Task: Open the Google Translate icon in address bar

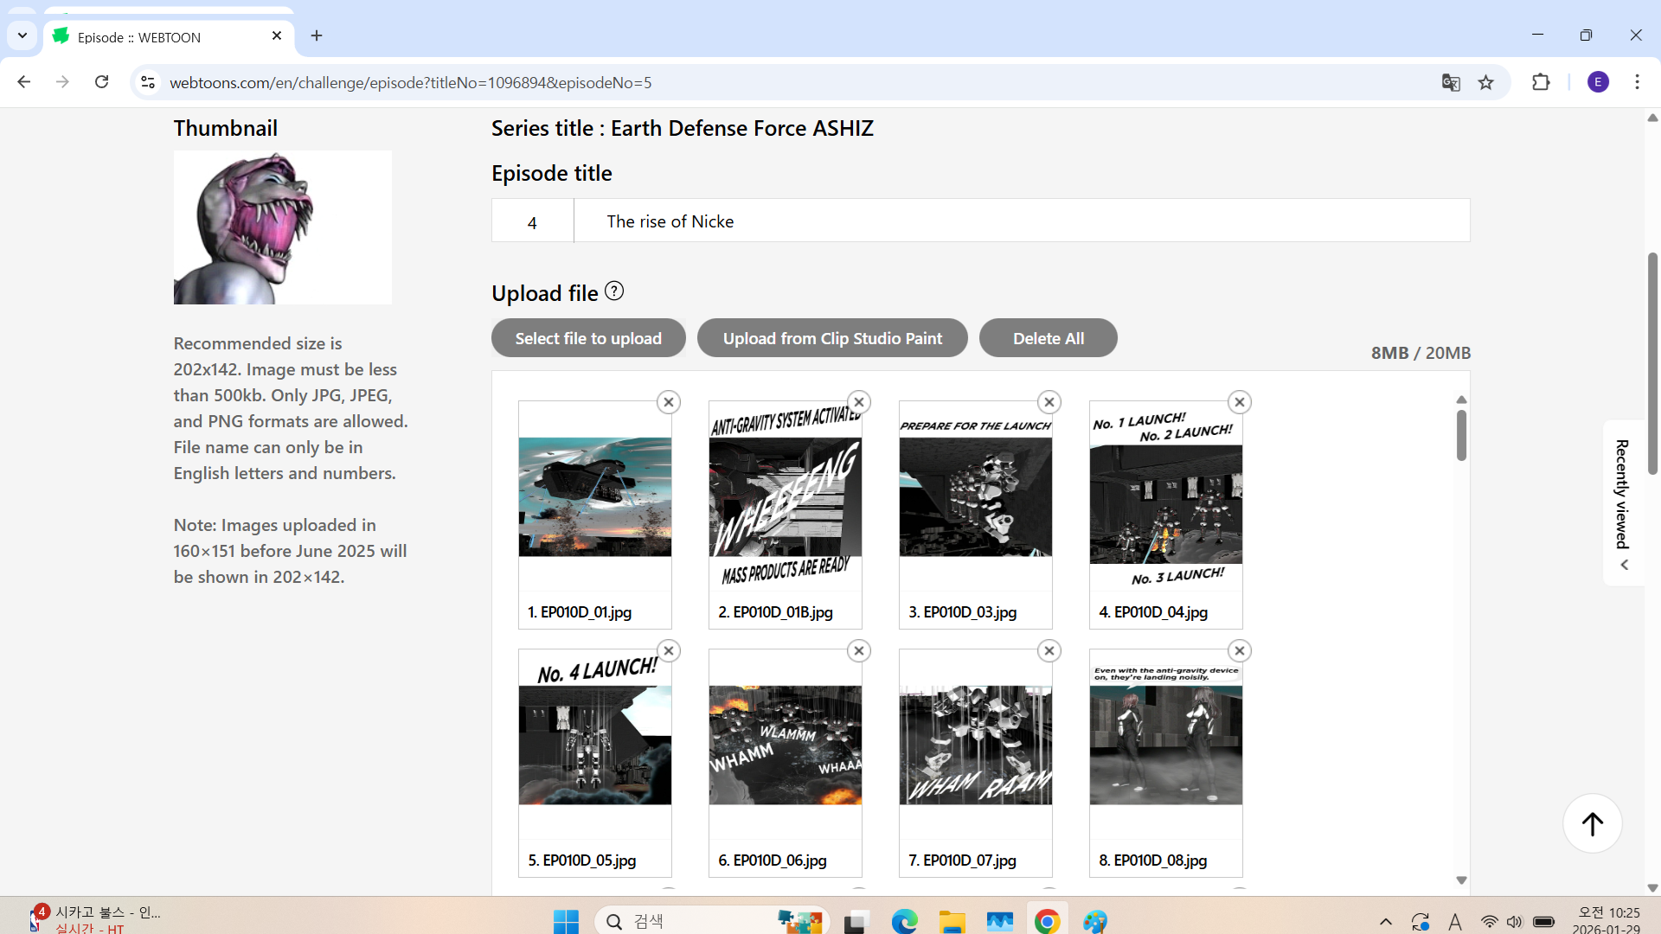Action: click(1451, 82)
